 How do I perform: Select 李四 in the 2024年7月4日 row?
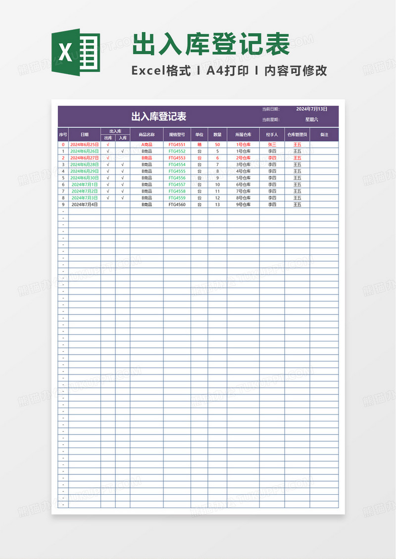(x=272, y=205)
